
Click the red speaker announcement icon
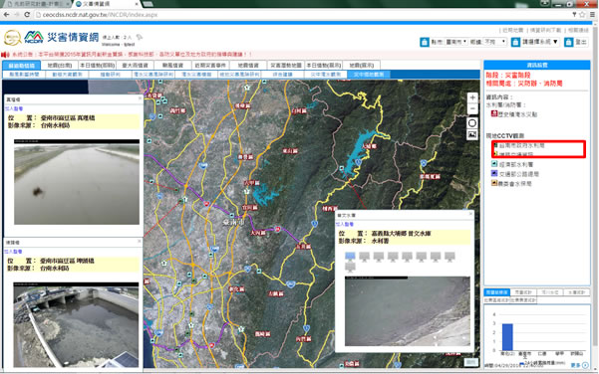coord(5,55)
